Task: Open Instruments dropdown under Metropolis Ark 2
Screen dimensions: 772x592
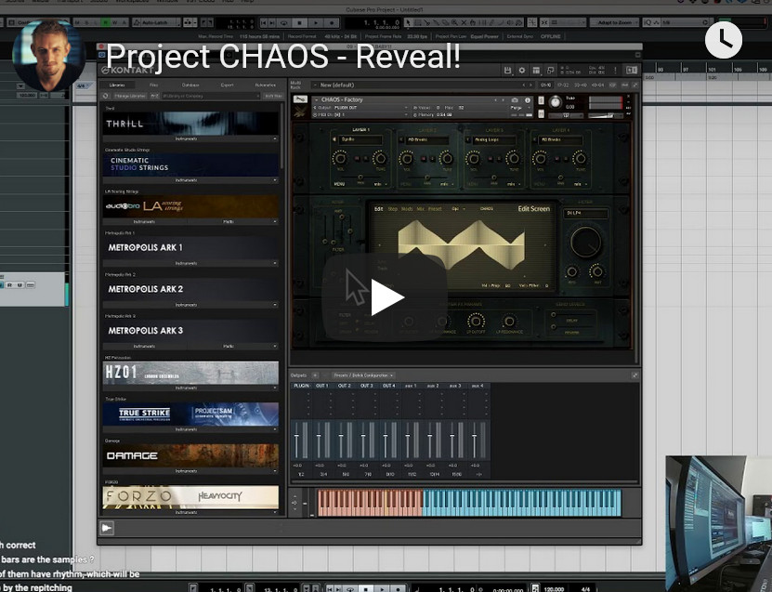Action: (190, 305)
